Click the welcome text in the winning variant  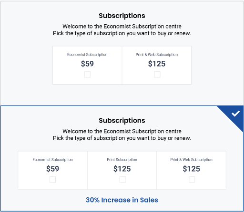tap(122, 131)
